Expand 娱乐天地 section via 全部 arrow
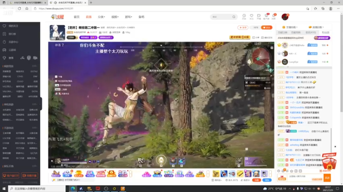The width and height of the screenshot is (343, 192). click(x=35, y=166)
